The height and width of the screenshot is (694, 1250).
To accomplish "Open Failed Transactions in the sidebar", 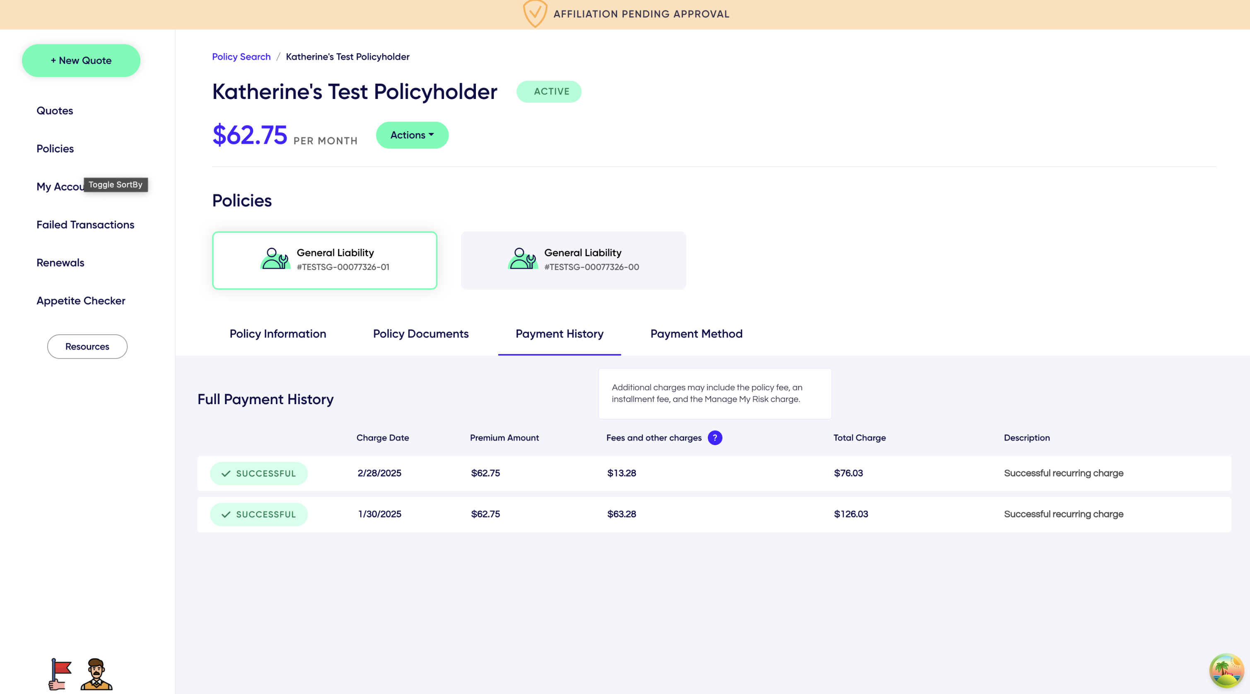I will 85,224.
